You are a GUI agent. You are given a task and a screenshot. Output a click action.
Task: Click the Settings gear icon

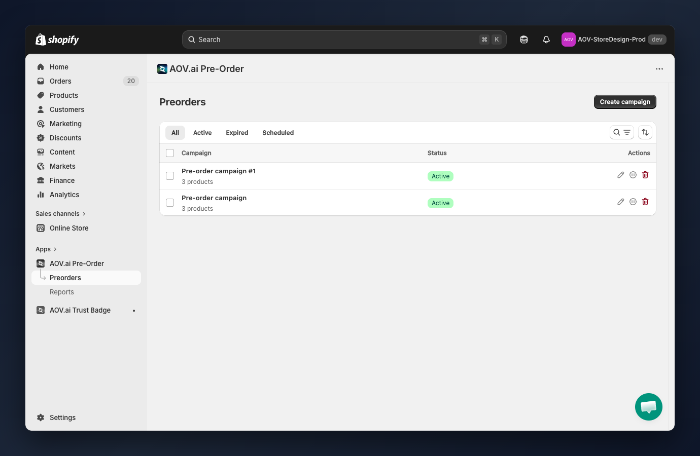41,417
